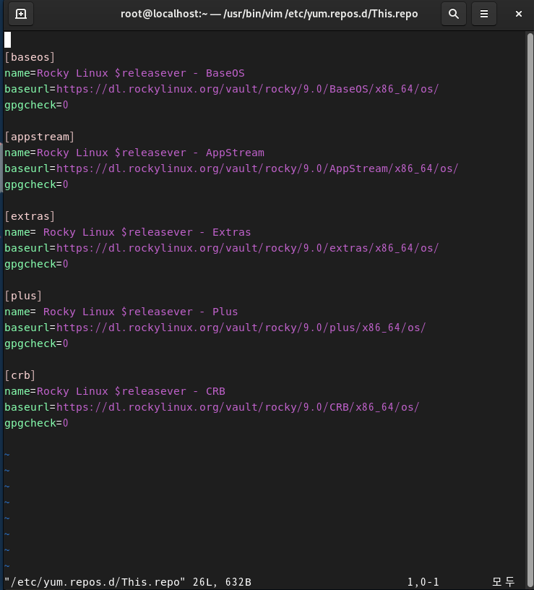Click the CRB baseurl line
This screenshot has width=534, height=590.
tap(212, 407)
